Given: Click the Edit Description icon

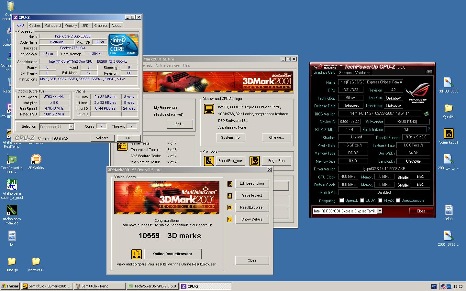Looking at the screenshot, I should (x=230, y=184).
